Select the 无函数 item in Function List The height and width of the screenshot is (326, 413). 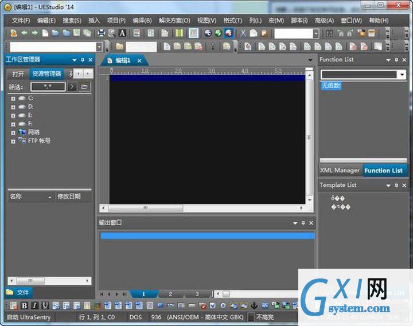pos(331,85)
